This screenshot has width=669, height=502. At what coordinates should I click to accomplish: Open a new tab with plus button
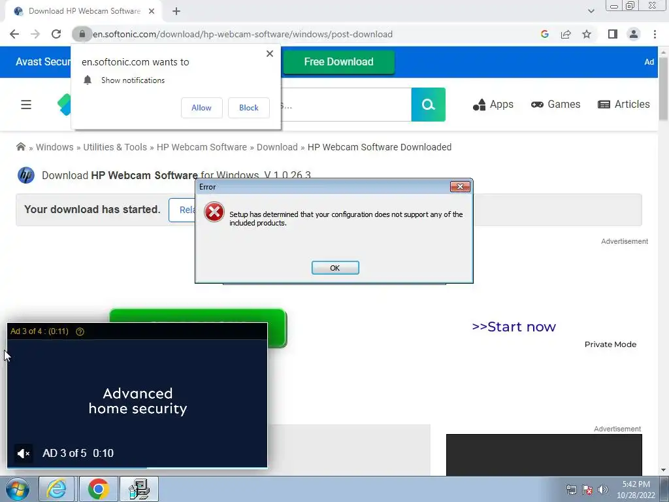coord(176,11)
